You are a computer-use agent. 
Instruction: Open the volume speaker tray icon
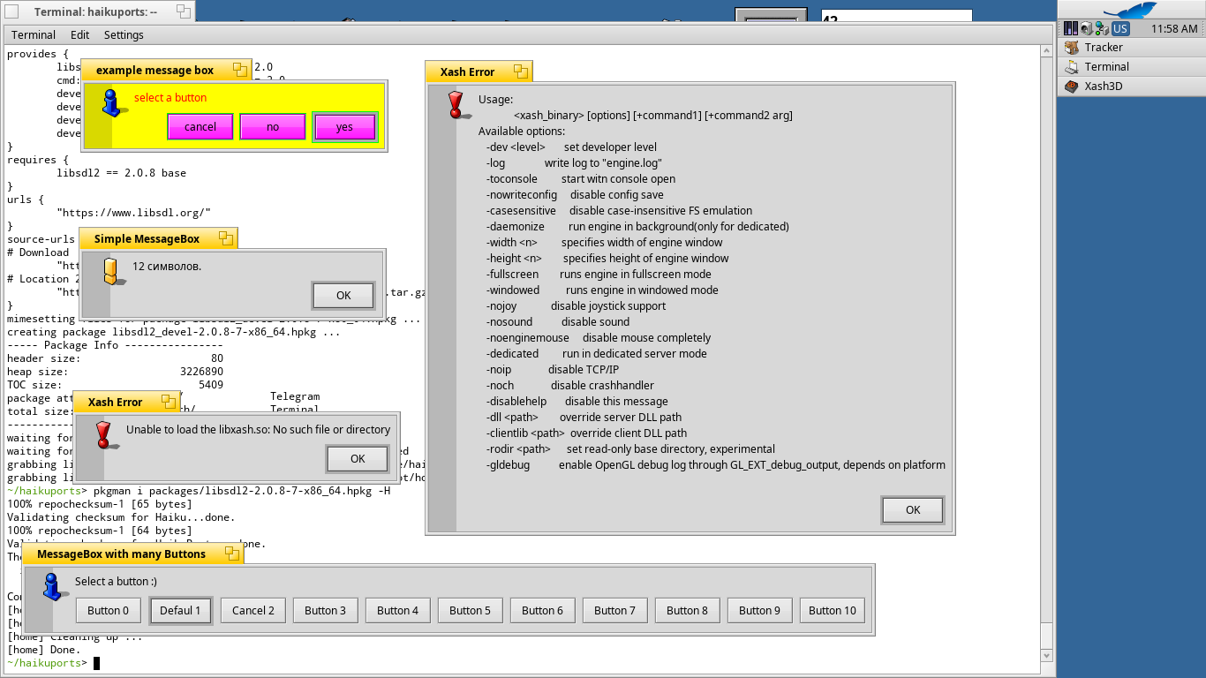(1086, 28)
